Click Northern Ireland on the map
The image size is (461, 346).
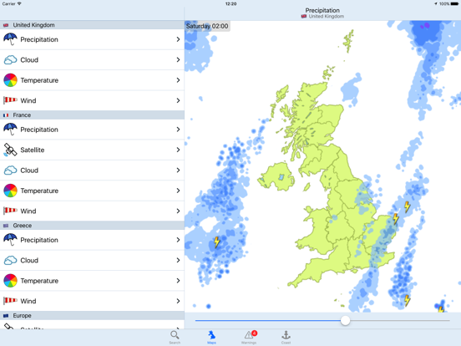click(276, 177)
